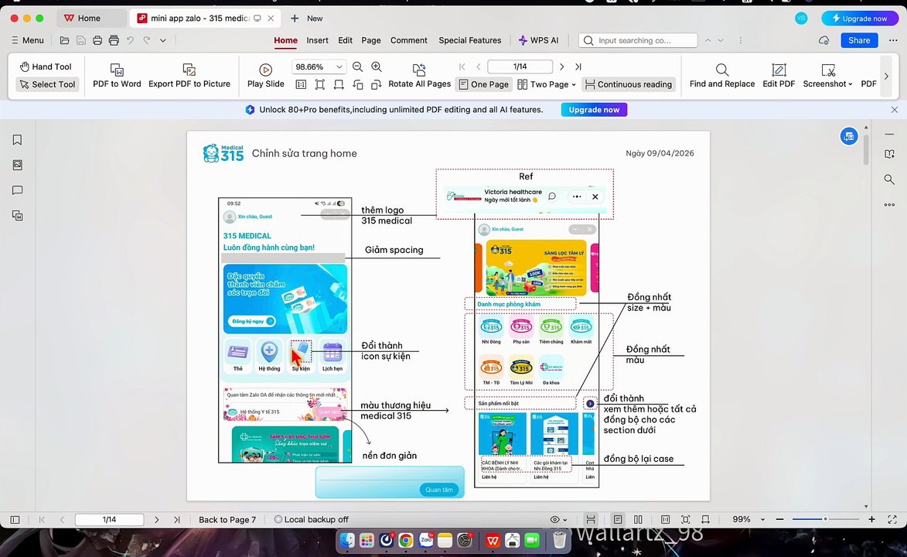Switch to Special Features tab
This screenshot has height=557, width=907.
469,40
